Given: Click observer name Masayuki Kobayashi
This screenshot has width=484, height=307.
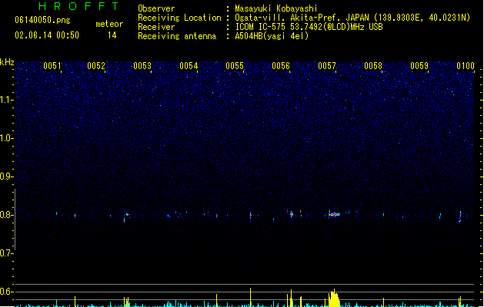Looking at the screenshot, I should click(x=276, y=8).
